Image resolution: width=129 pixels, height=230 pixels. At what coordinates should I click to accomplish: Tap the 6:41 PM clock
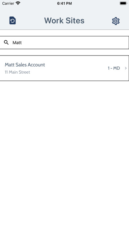64,3
